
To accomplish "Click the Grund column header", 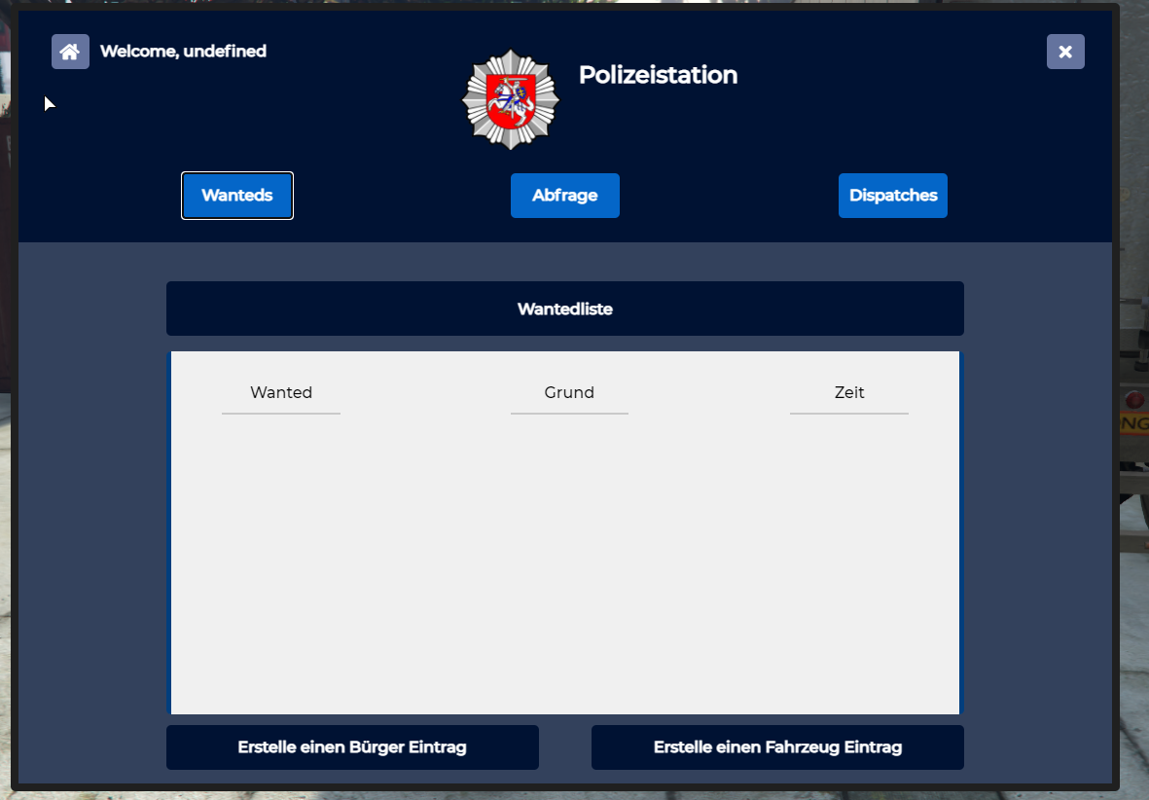I will tap(569, 392).
